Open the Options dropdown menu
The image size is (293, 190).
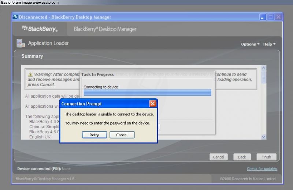(250, 44)
